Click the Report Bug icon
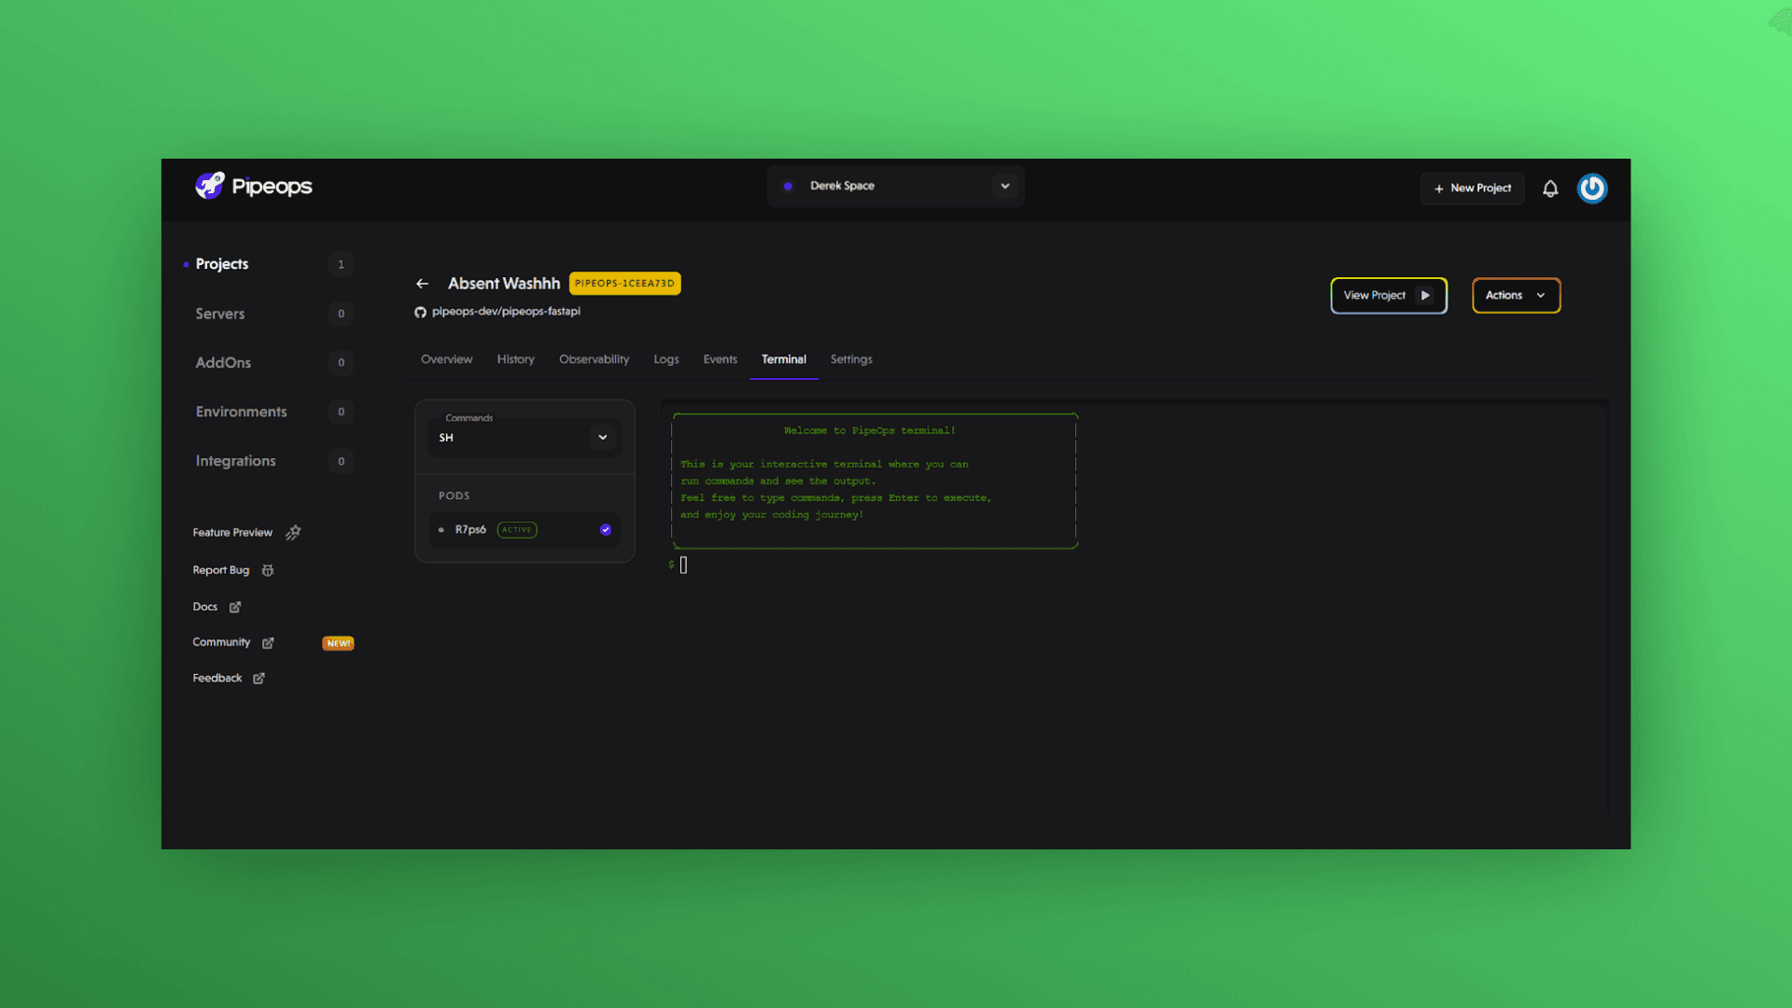This screenshot has width=1792, height=1008. (x=268, y=570)
